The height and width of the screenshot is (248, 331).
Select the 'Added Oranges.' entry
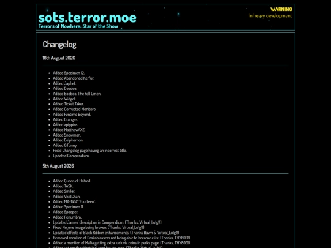pyautogui.click(x=66, y=119)
